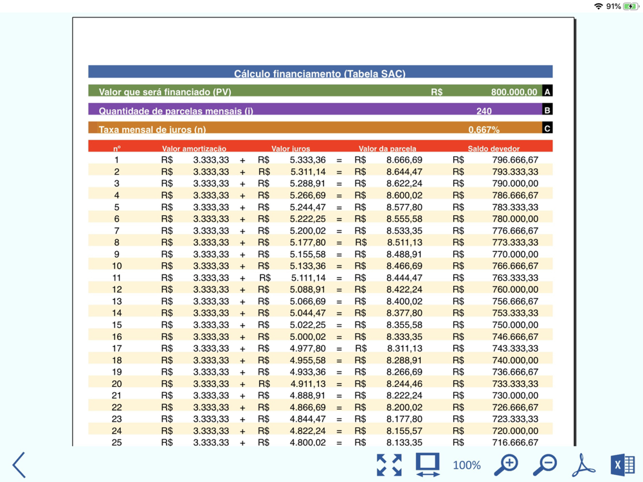This screenshot has height=482, width=643.
Task: Tap the Valor que será financiado (PV) label
Action: click(165, 92)
